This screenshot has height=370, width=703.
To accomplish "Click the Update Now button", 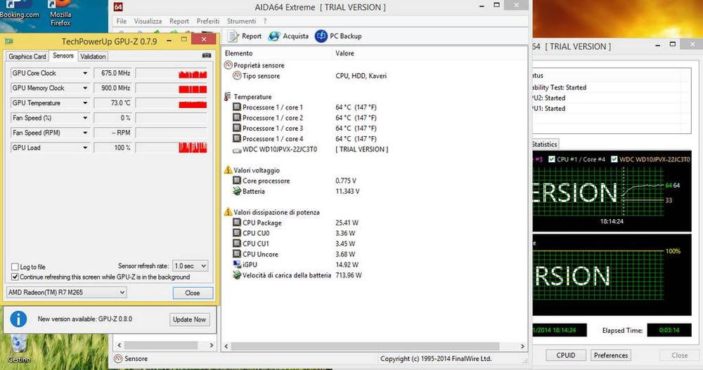I will pos(190,319).
